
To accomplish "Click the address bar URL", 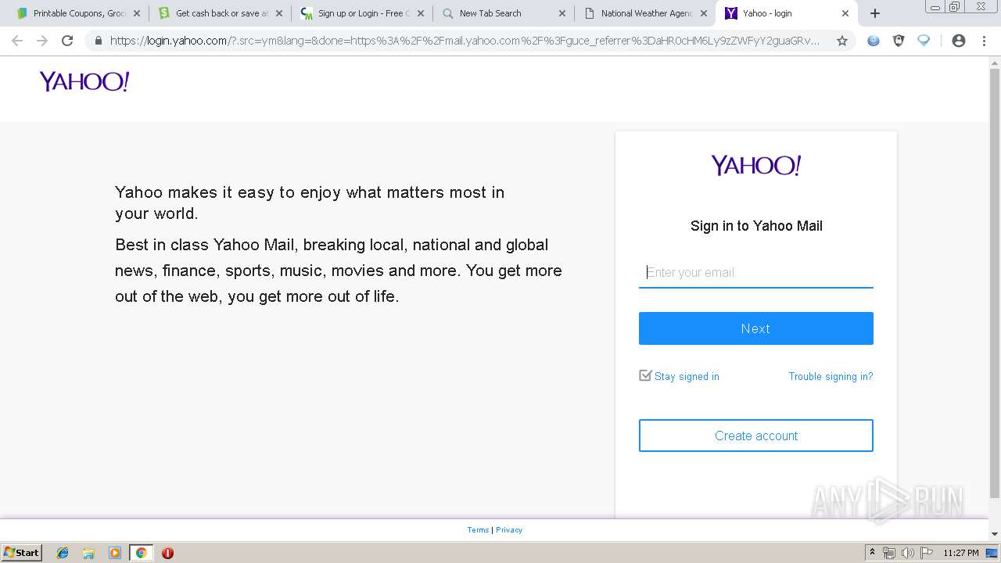I will [465, 41].
